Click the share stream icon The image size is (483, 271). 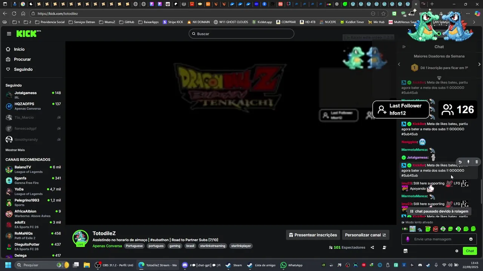pos(372,247)
